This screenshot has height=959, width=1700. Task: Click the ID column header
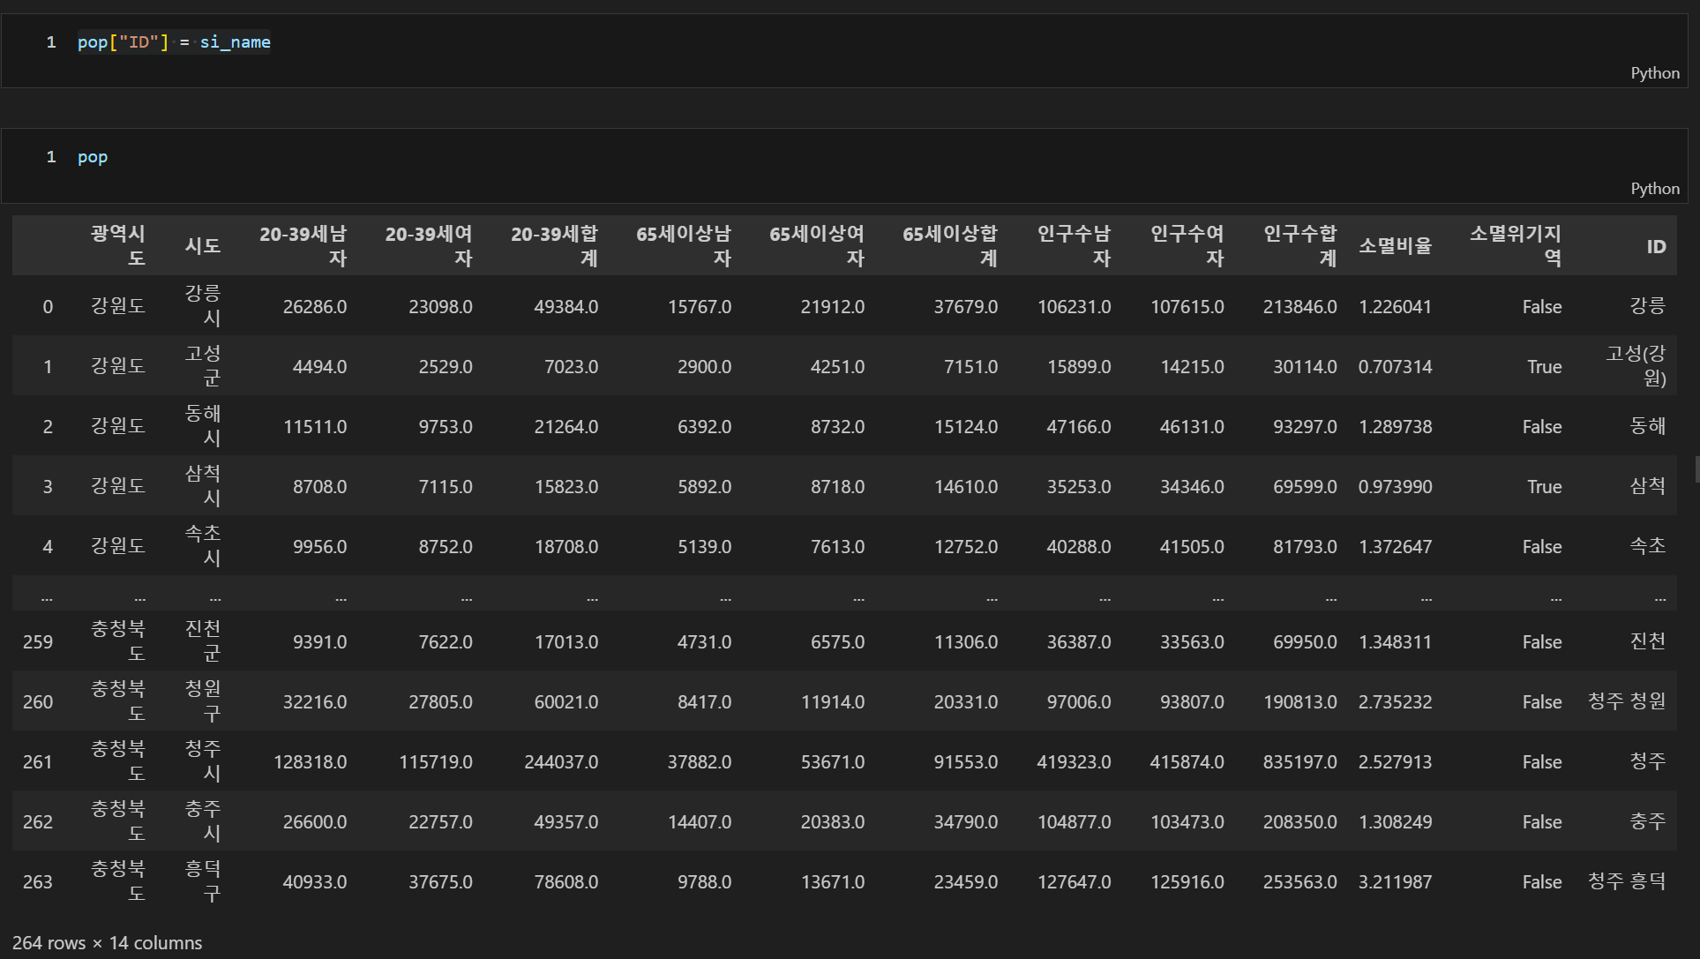click(x=1655, y=246)
